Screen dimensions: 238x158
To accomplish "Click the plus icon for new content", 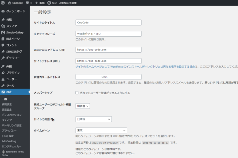I will 37,3.
